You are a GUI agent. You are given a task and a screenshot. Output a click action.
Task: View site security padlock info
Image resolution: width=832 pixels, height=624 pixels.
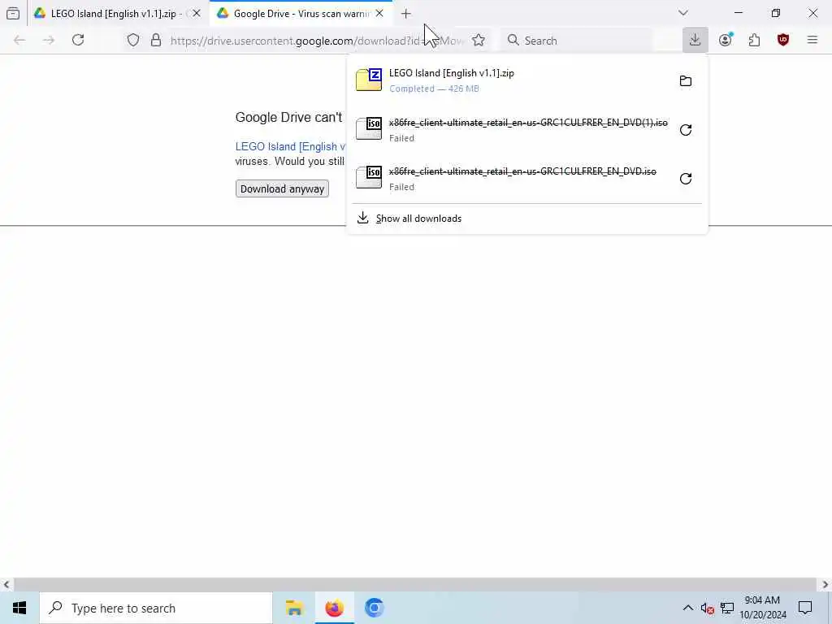156,41
